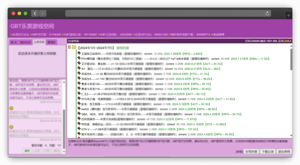
Task: Click the torrent icon beside 王国保卫战系列
Action: point(79,53)
